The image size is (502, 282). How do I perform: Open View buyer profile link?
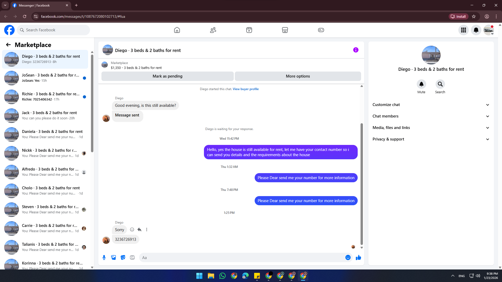pyautogui.click(x=246, y=89)
